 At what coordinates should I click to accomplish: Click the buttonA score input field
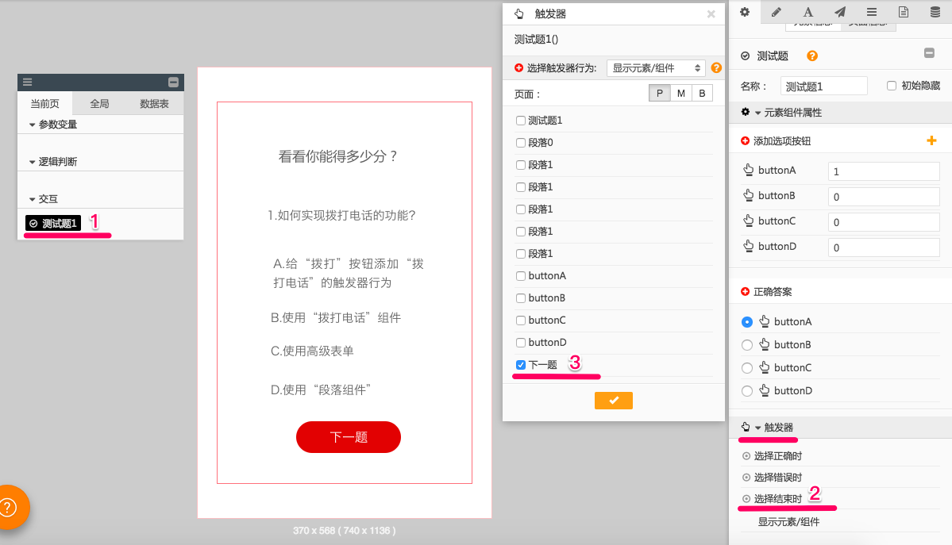(883, 171)
